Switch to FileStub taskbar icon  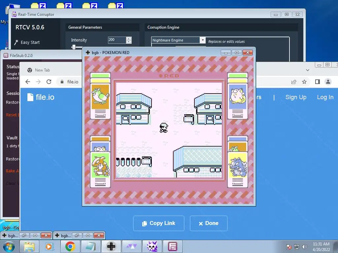172,246
